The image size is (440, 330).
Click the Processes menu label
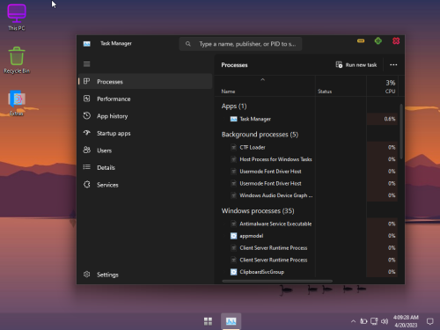tap(110, 82)
